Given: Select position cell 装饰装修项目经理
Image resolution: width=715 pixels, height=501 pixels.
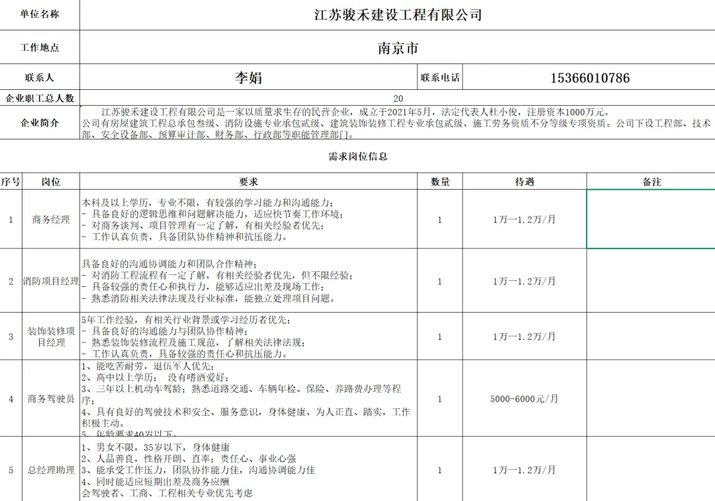Looking at the screenshot, I should pyautogui.click(x=51, y=336).
